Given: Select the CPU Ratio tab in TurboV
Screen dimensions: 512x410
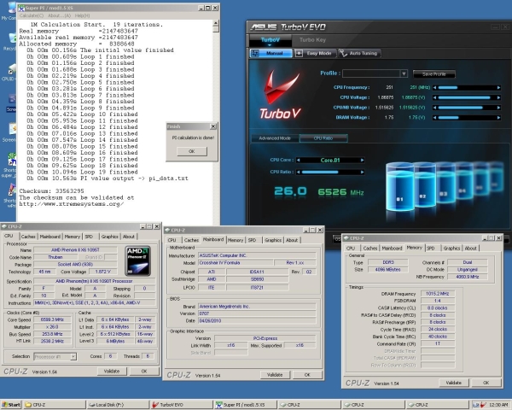Looking at the screenshot, I should point(323,138).
